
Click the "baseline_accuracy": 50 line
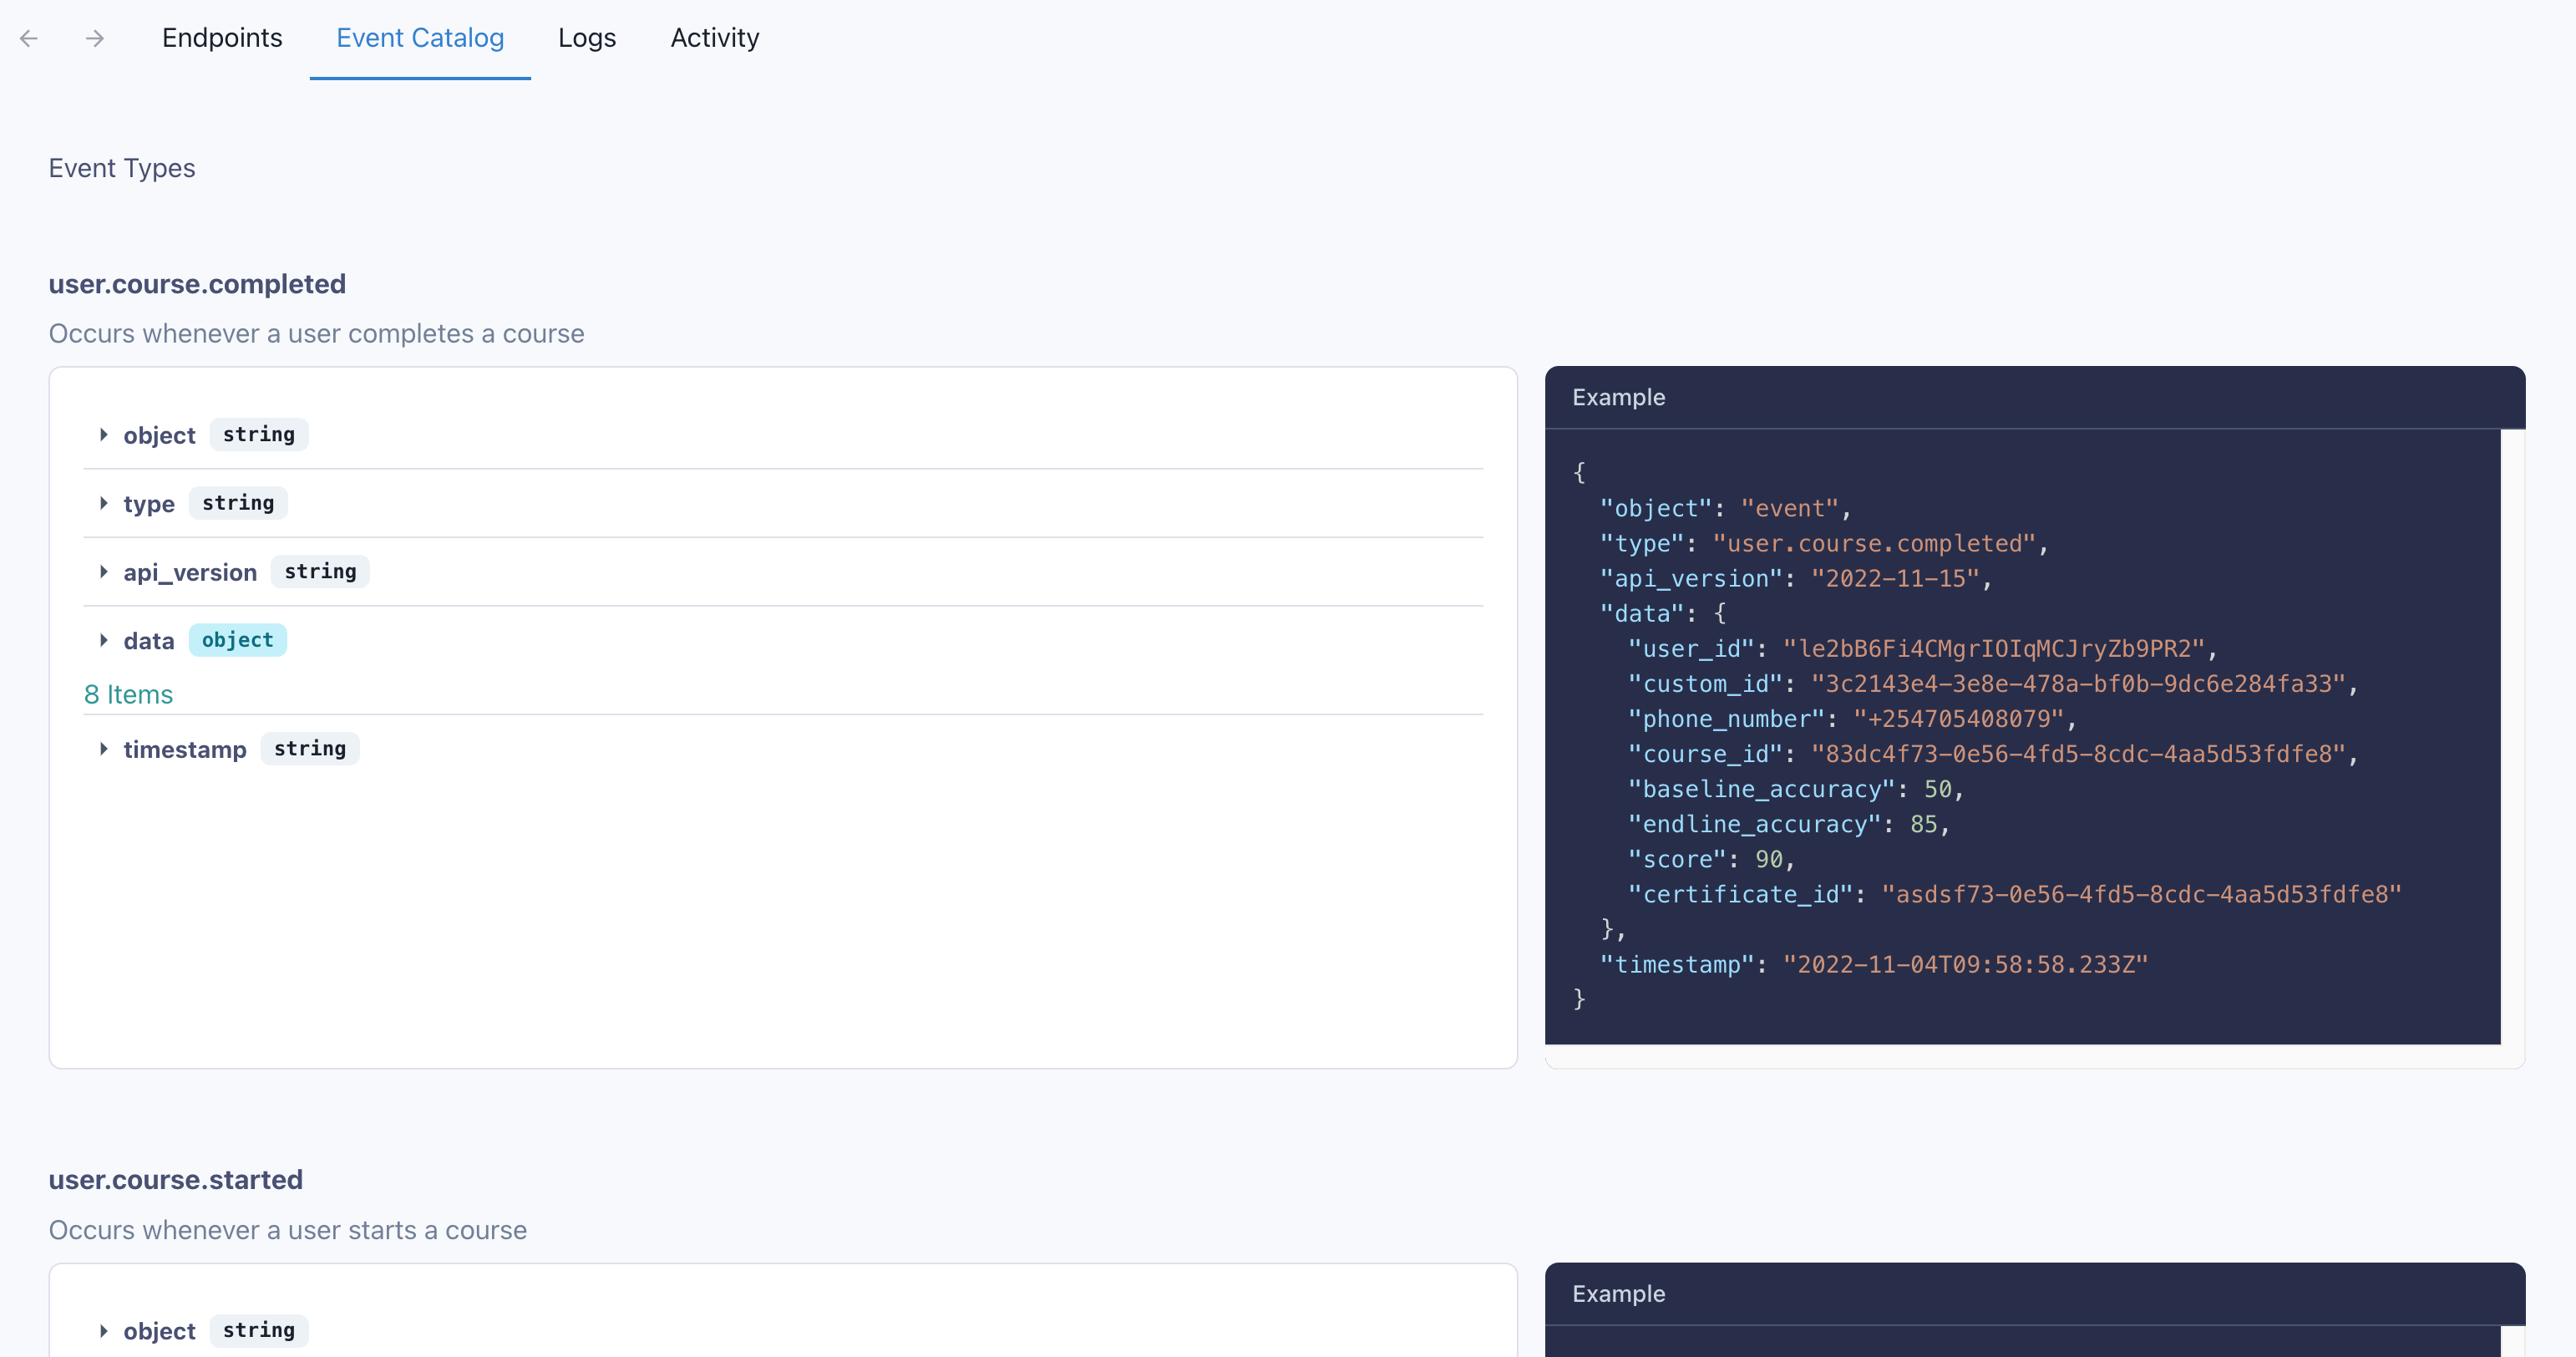pyautogui.click(x=1795, y=789)
